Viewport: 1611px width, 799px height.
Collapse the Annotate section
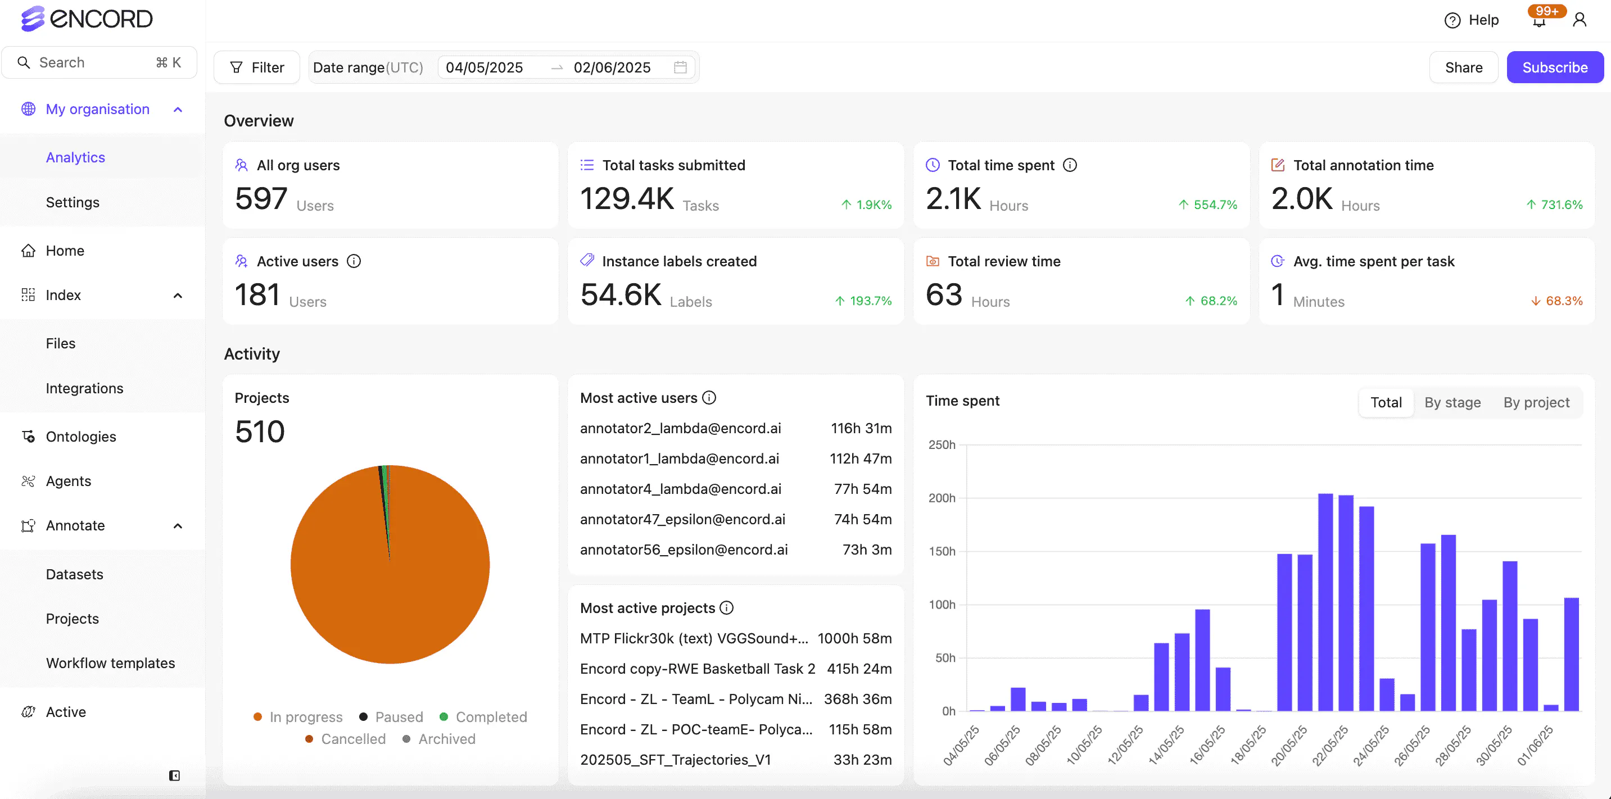[178, 526]
